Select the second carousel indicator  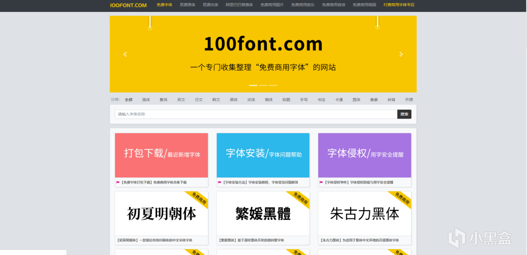coord(263,85)
